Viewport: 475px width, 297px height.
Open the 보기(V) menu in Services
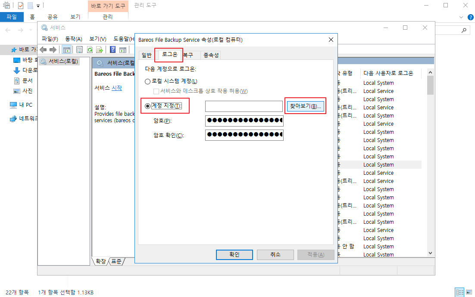click(97, 39)
